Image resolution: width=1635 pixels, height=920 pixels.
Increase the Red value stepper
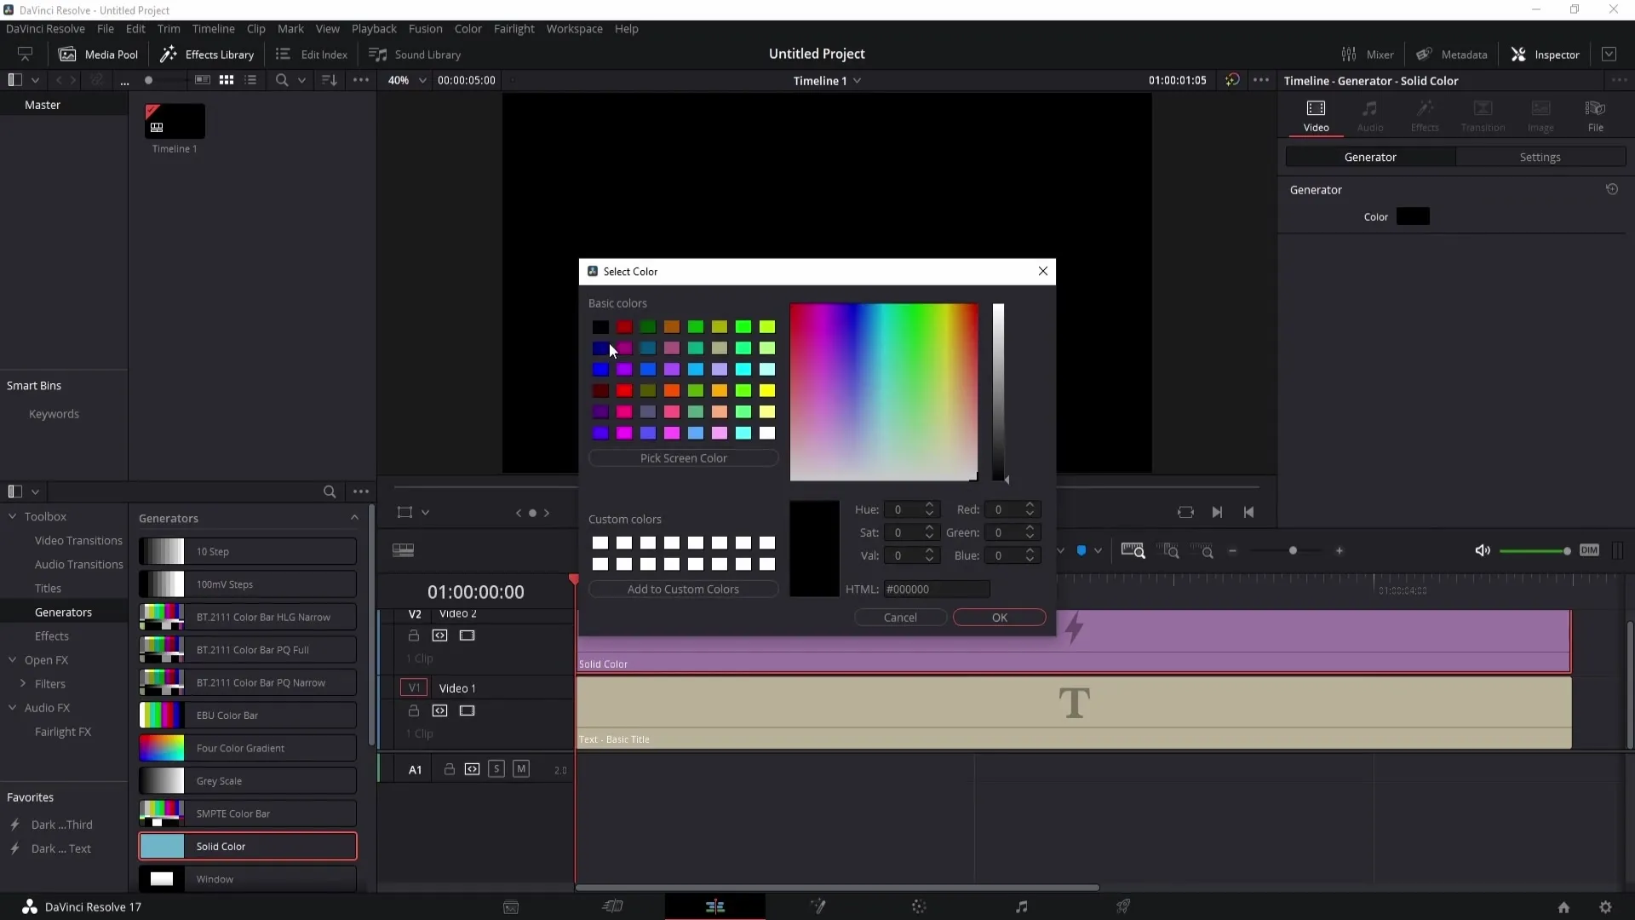tap(1030, 505)
